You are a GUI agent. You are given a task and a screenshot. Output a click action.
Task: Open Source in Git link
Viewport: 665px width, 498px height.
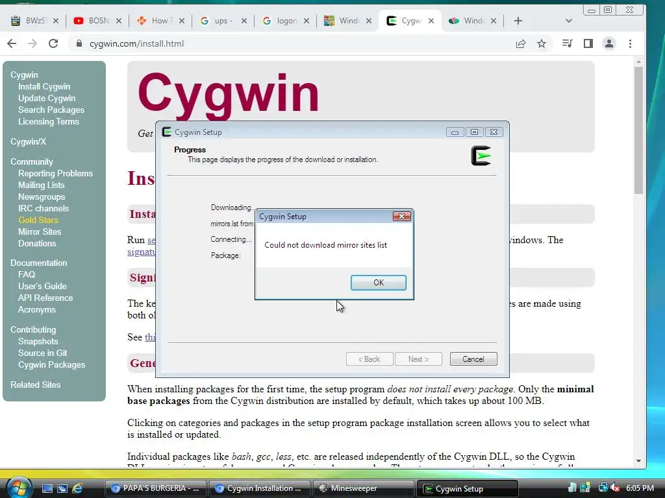[42, 353]
